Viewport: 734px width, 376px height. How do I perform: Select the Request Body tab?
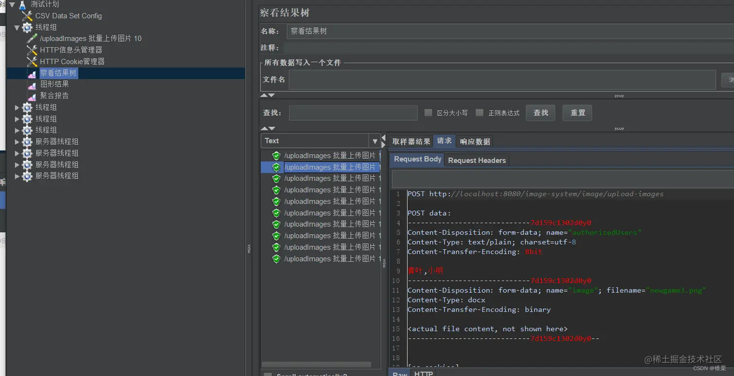point(417,159)
